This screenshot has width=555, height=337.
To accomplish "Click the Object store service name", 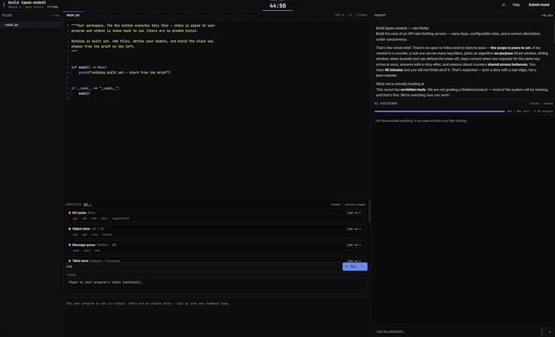I will 81,229.
